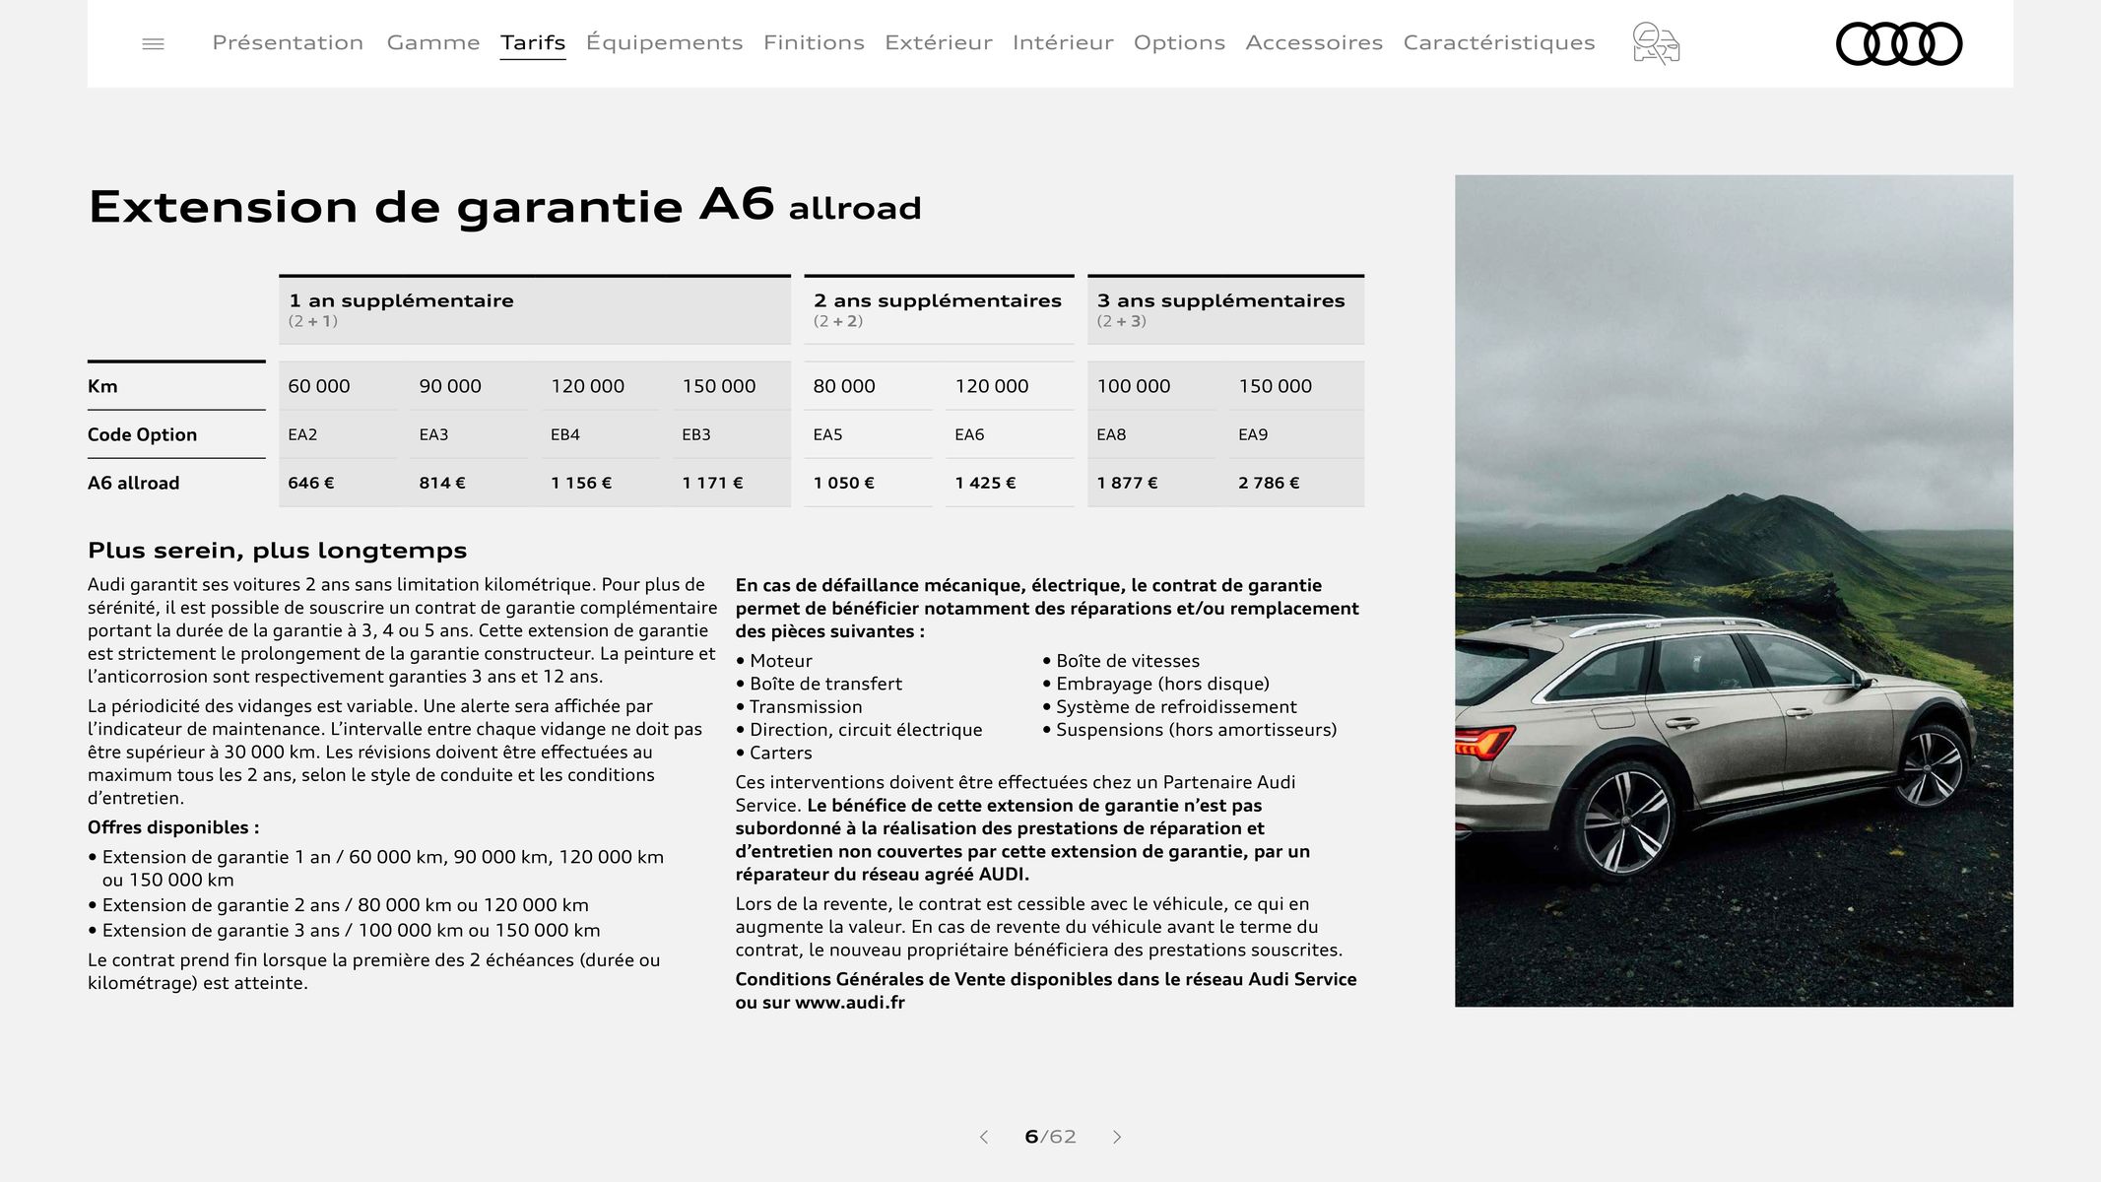The width and height of the screenshot is (2101, 1182).
Task: Click the '3 ans supplémentaires' column header
Action: pyautogui.click(x=1225, y=310)
